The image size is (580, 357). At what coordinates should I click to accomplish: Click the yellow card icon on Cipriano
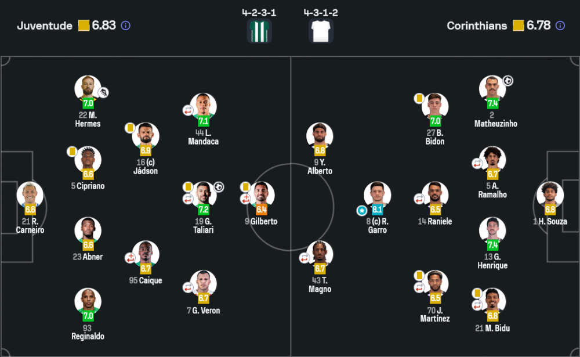[72, 152]
